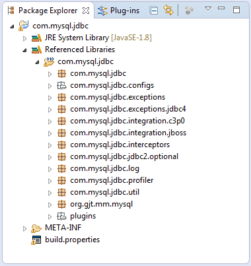Click the build.properties file icon
The width and height of the screenshot is (251, 266).
[x=36, y=240]
